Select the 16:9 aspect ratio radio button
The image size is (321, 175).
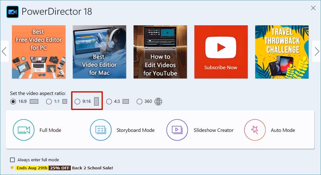tap(13, 101)
